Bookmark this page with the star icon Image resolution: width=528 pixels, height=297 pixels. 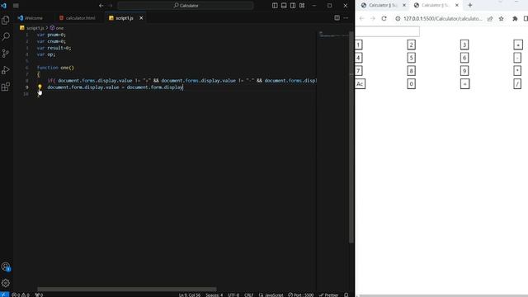[501, 19]
